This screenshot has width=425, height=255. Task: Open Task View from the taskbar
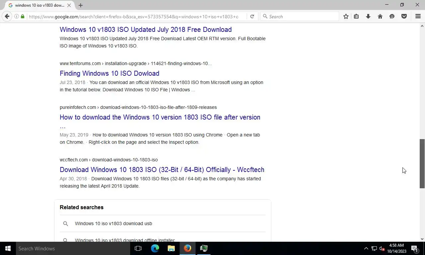click(x=138, y=248)
